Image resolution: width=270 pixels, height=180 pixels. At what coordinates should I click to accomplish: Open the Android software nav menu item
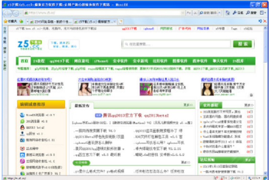(x=120, y=61)
